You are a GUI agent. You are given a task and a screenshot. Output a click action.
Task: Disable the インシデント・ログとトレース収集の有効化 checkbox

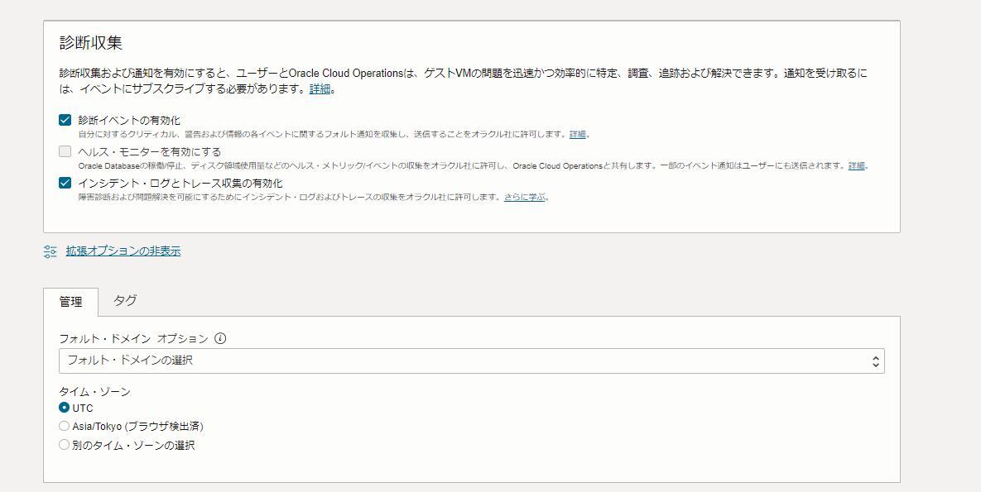pyautogui.click(x=65, y=183)
